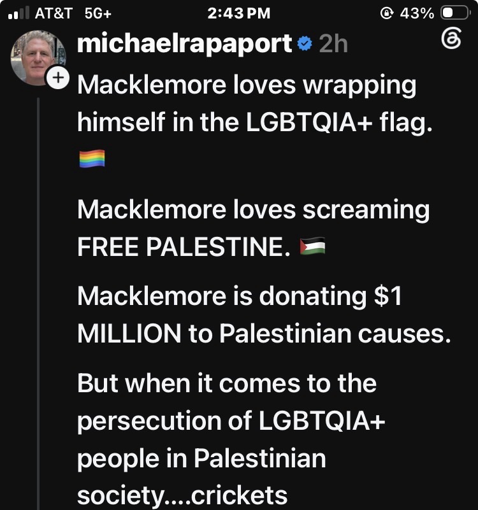The height and width of the screenshot is (510, 478).
Task: Tap the "Macklemore loves wrapping" text line
Action: click(247, 85)
